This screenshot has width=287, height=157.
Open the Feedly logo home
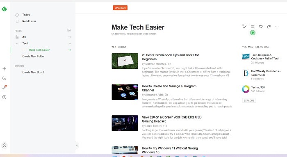(x=4, y=9)
